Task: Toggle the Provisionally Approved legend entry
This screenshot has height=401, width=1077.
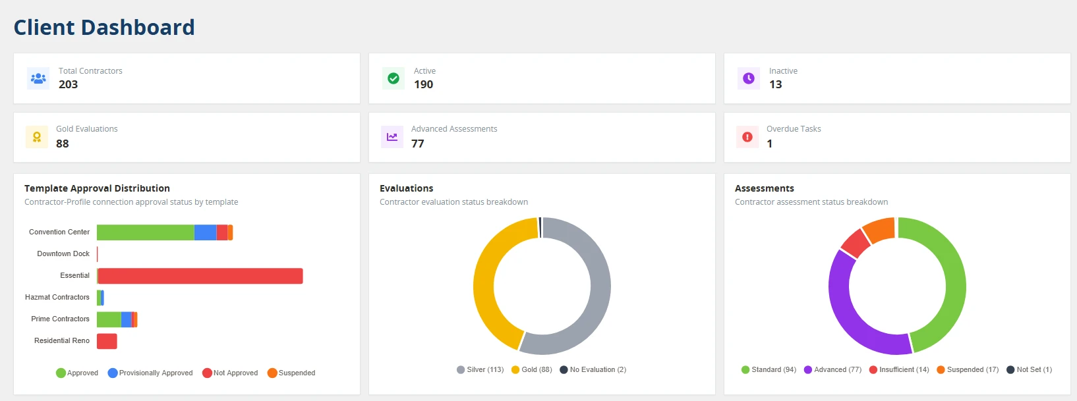Action: (150, 373)
